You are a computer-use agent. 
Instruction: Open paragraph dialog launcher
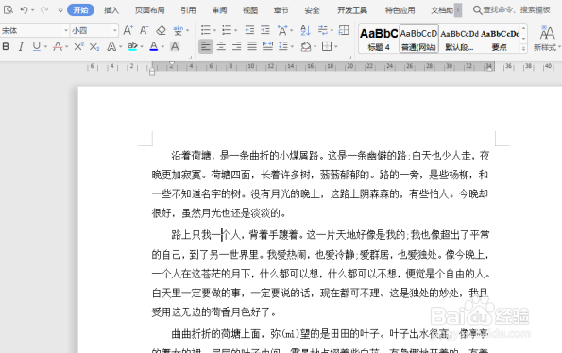(349, 57)
